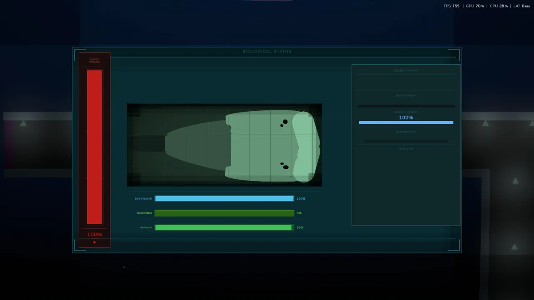Click the Radiation label
Screen dimensions: 534x300
point(145,213)
